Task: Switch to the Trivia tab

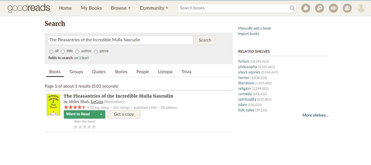Action: coord(186,72)
